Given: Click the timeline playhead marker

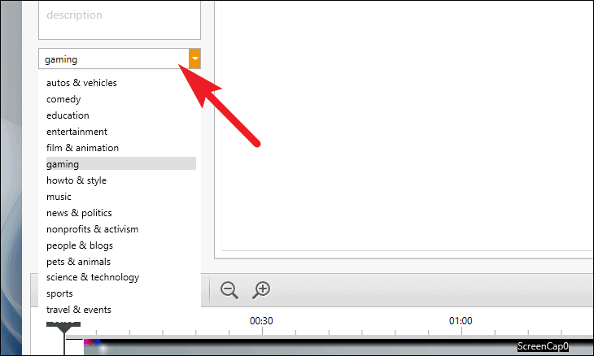Looking at the screenshot, I should tap(63, 328).
